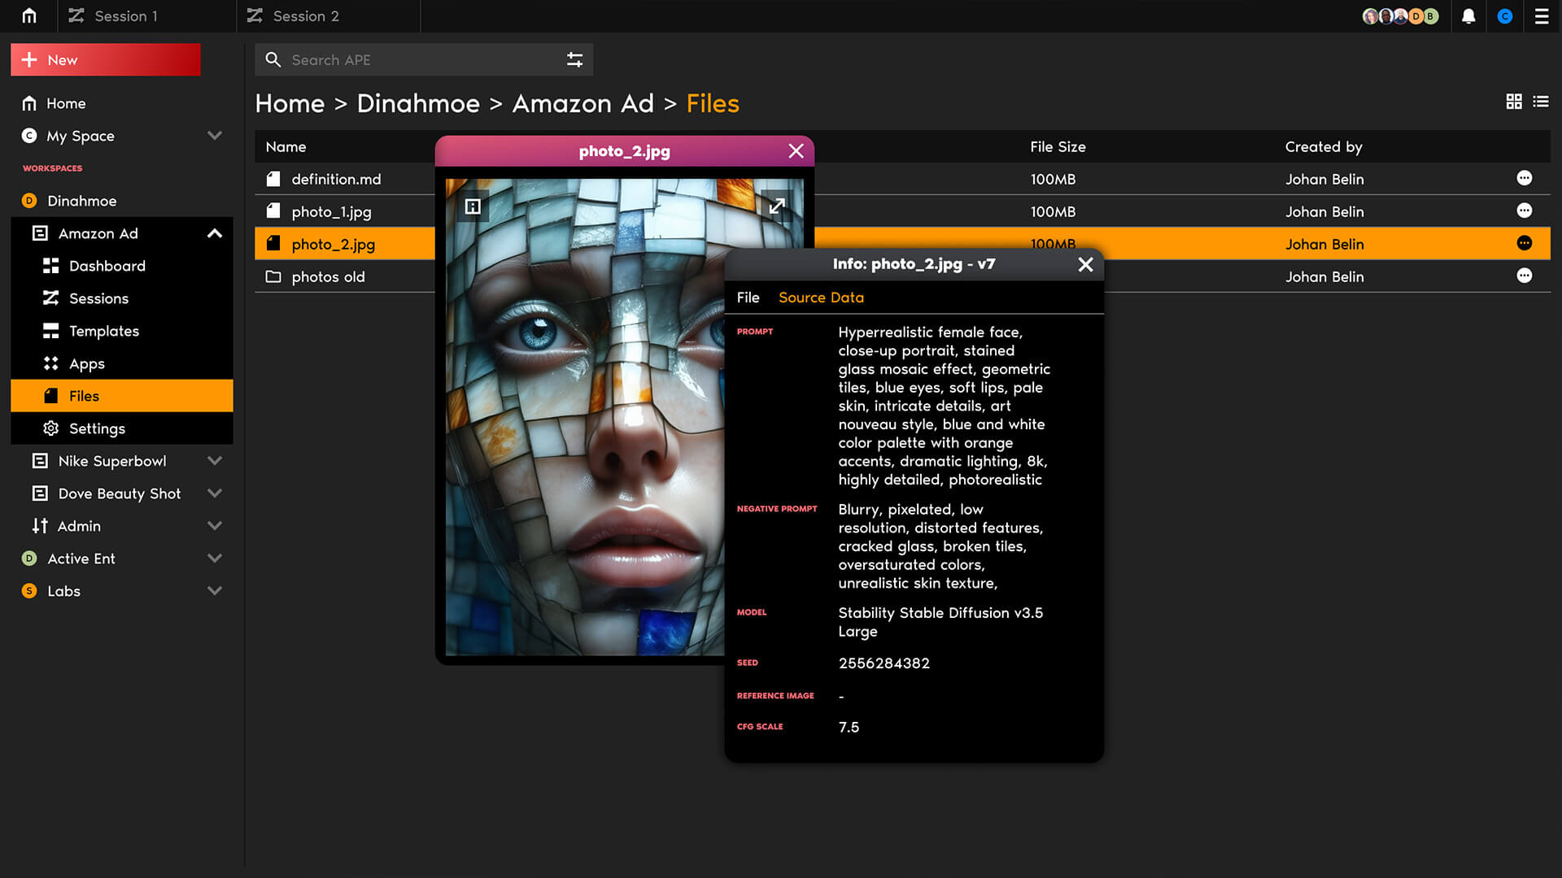The height and width of the screenshot is (878, 1562).
Task: Expand photo_2.jpg preview to fullscreen
Action: click(x=777, y=206)
